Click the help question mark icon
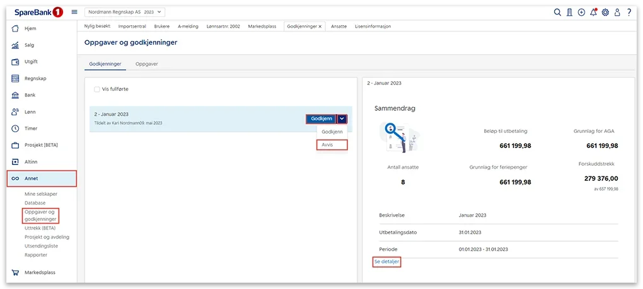The width and height of the screenshot is (643, 289). click(x=629, y=12)
